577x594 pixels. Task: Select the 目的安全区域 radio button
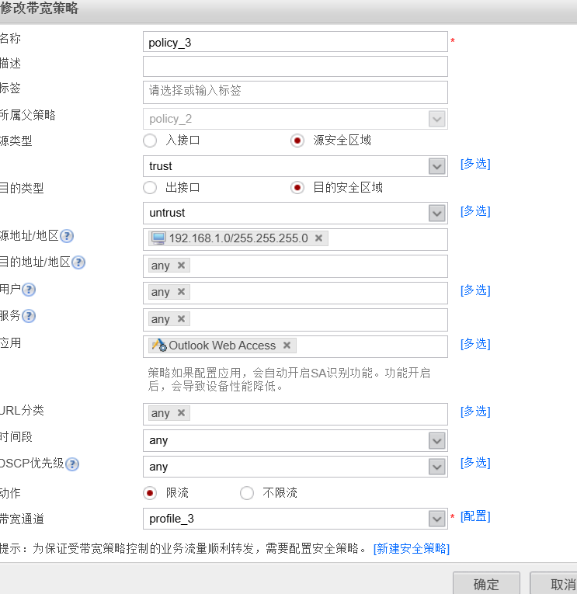(x=297, y=188)
